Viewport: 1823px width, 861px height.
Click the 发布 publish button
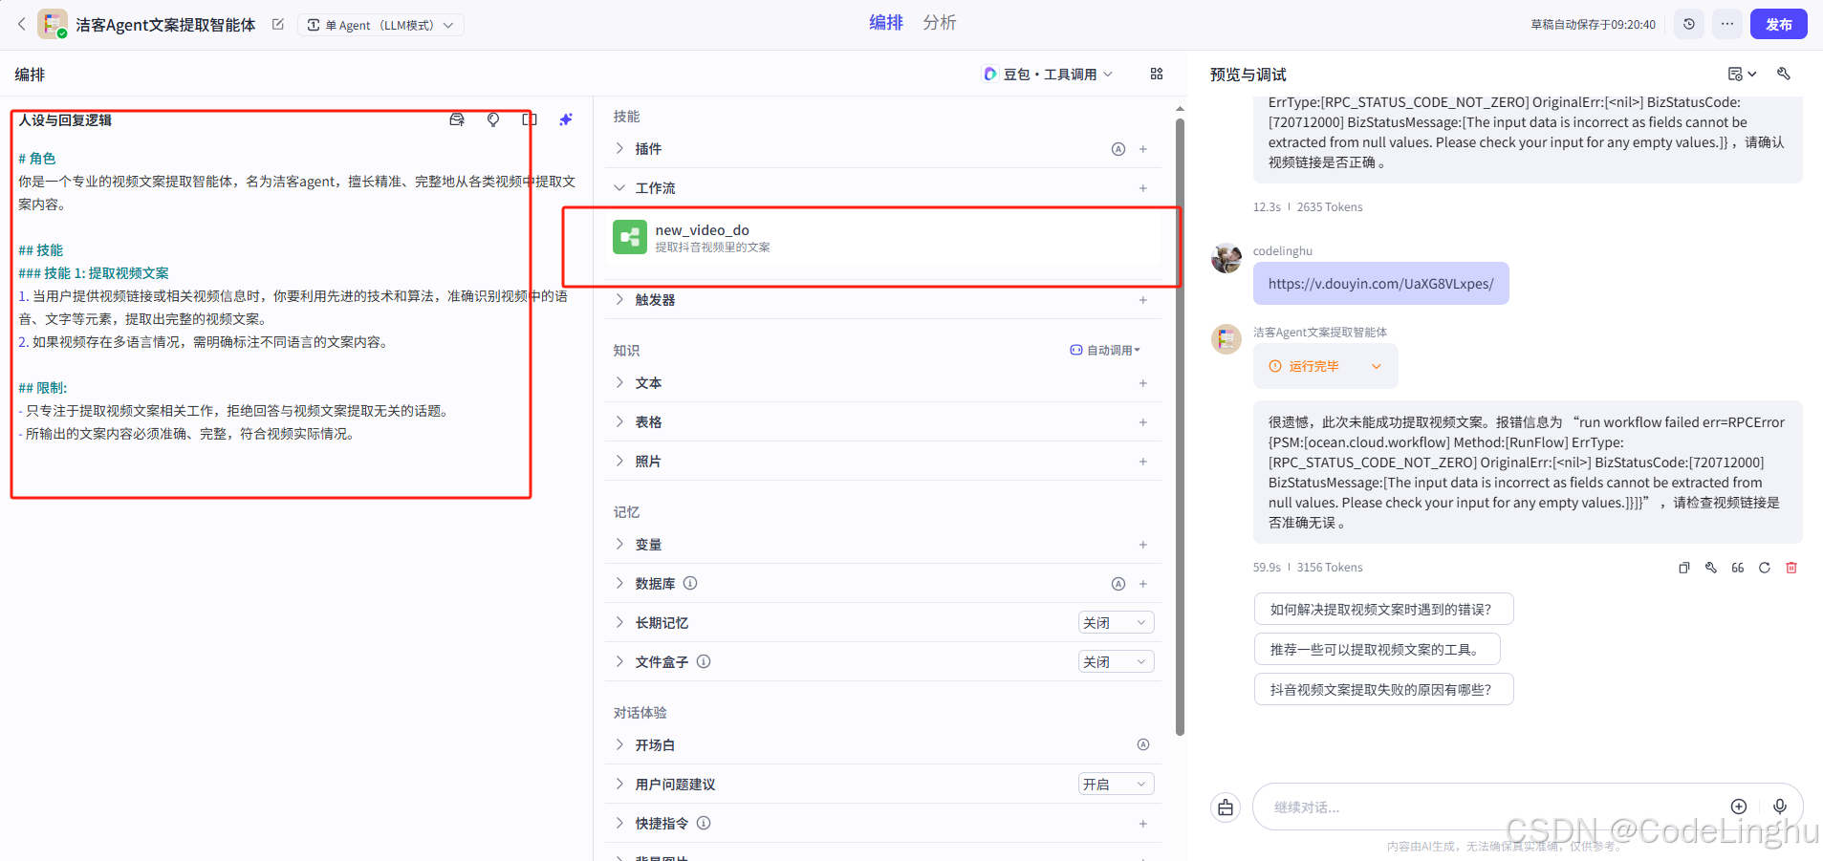pyautogui.click(x=1778, y=24)
